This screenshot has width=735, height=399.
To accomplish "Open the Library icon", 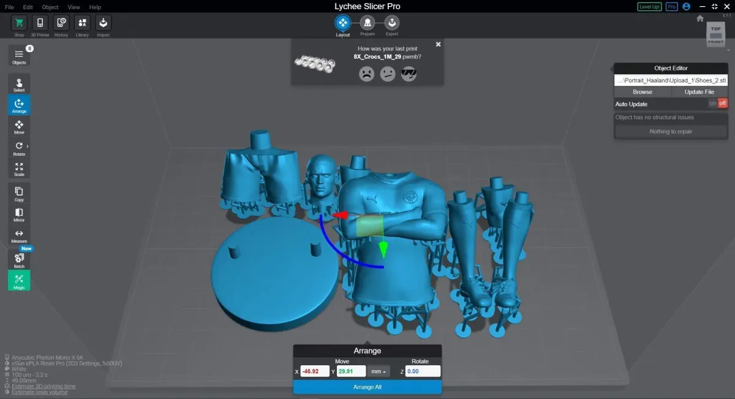I will 82,23.
